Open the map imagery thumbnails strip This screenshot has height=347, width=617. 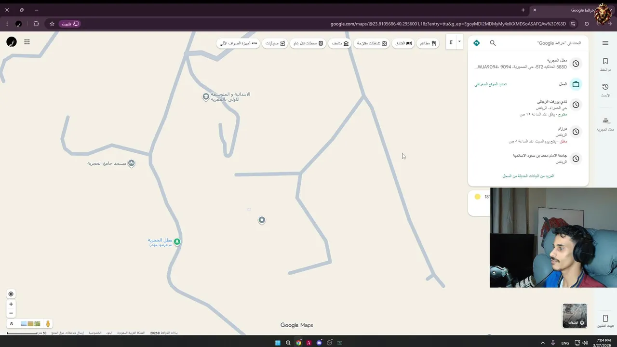(30, 324)
